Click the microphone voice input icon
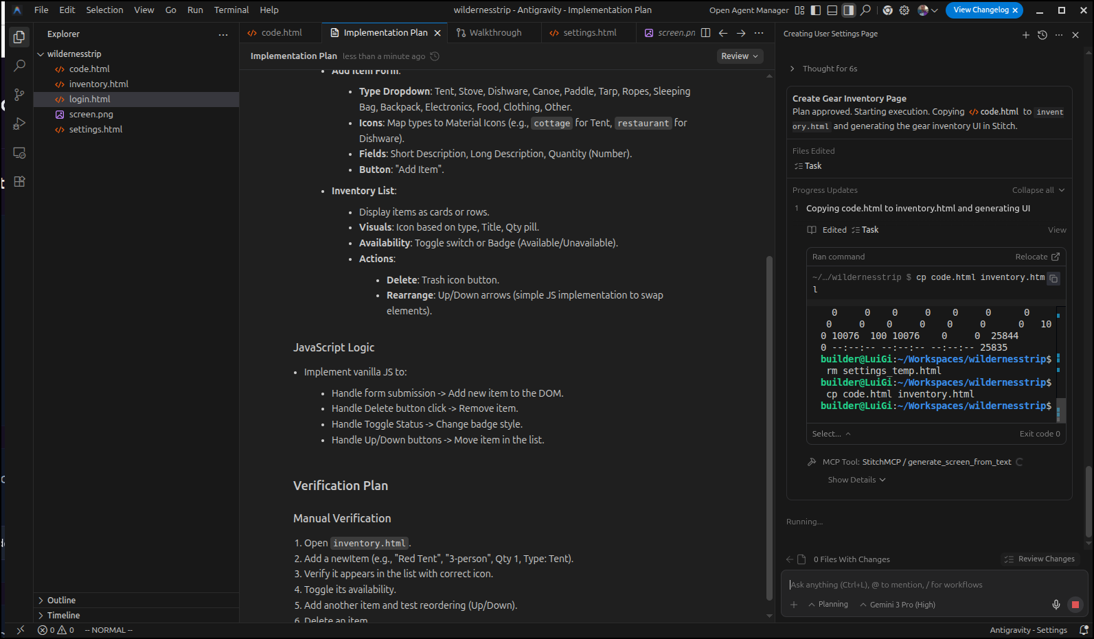1094x639 pixels. point(1056,605)
